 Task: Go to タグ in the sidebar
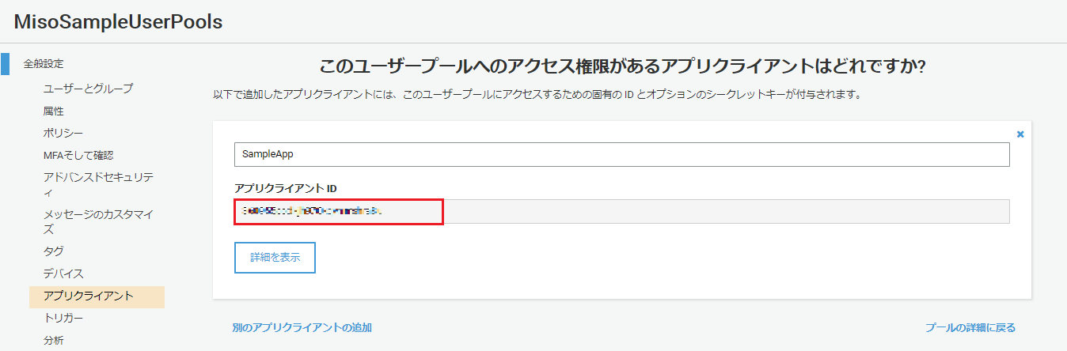(x=54, y=251)
